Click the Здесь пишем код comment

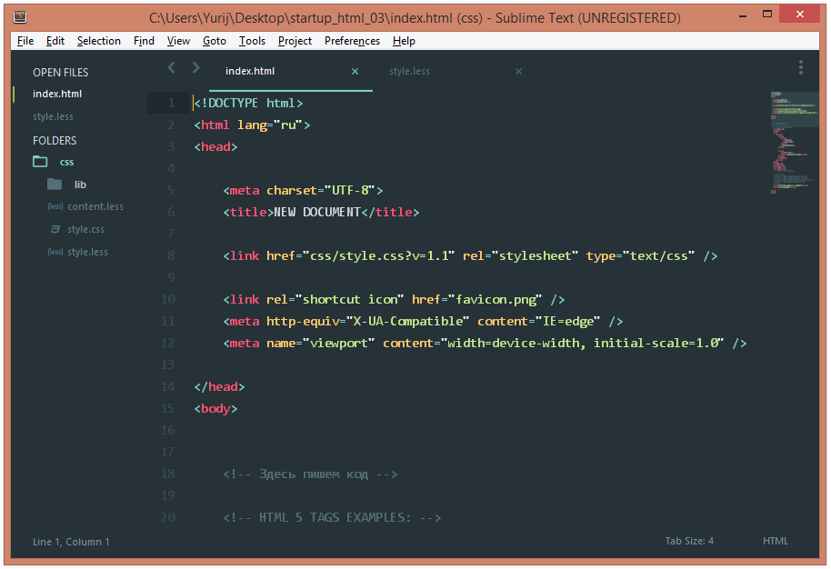310,474
